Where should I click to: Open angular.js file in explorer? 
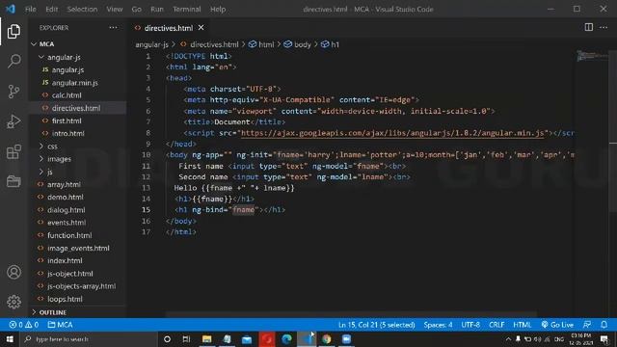68,69
